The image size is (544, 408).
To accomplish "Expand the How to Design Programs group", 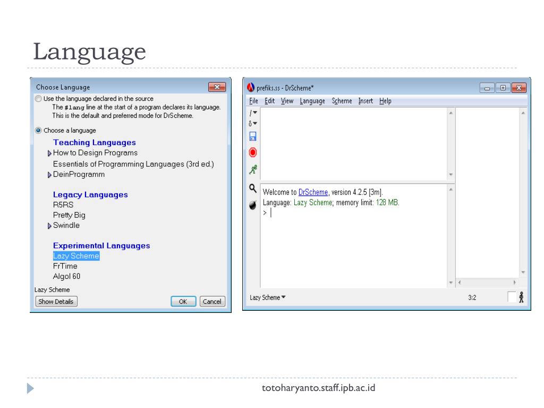I will click(x=49, y=153).
